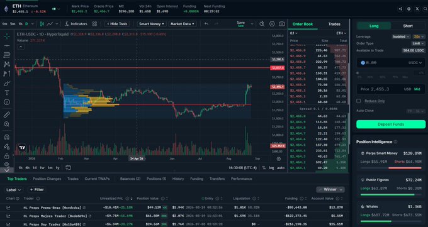
Task: Open chart settings gear icon
Action: pos(272,24)
